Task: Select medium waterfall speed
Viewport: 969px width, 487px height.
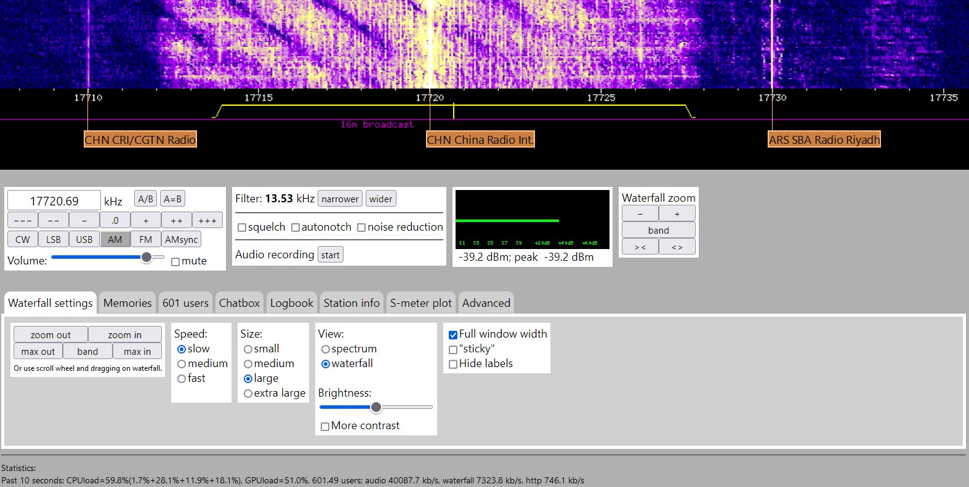Action: coord(182,364)
